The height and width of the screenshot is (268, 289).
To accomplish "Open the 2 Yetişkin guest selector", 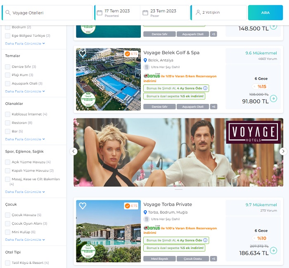I will click(219, 13).
